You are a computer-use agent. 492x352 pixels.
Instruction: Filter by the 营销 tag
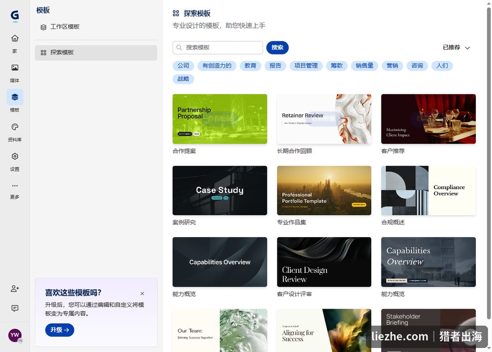(x=392, y=66)
